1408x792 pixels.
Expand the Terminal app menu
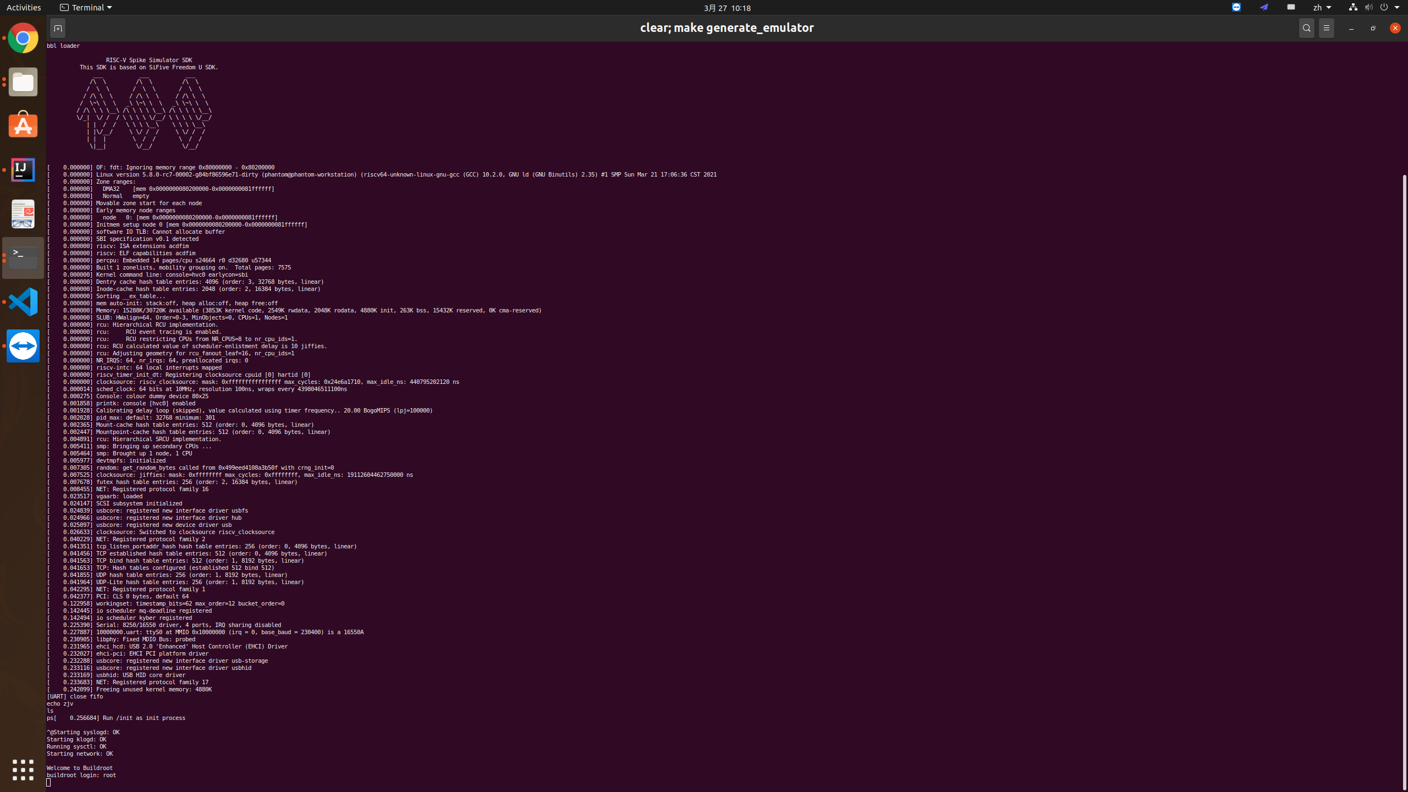coord(86,8)
